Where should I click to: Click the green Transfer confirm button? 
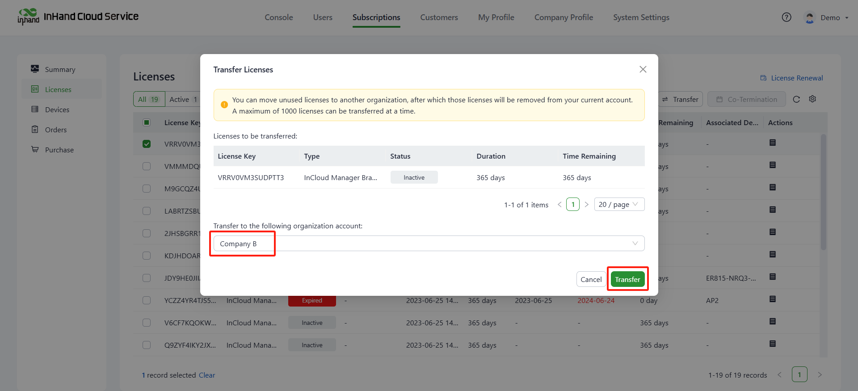[x=627, y=279]
